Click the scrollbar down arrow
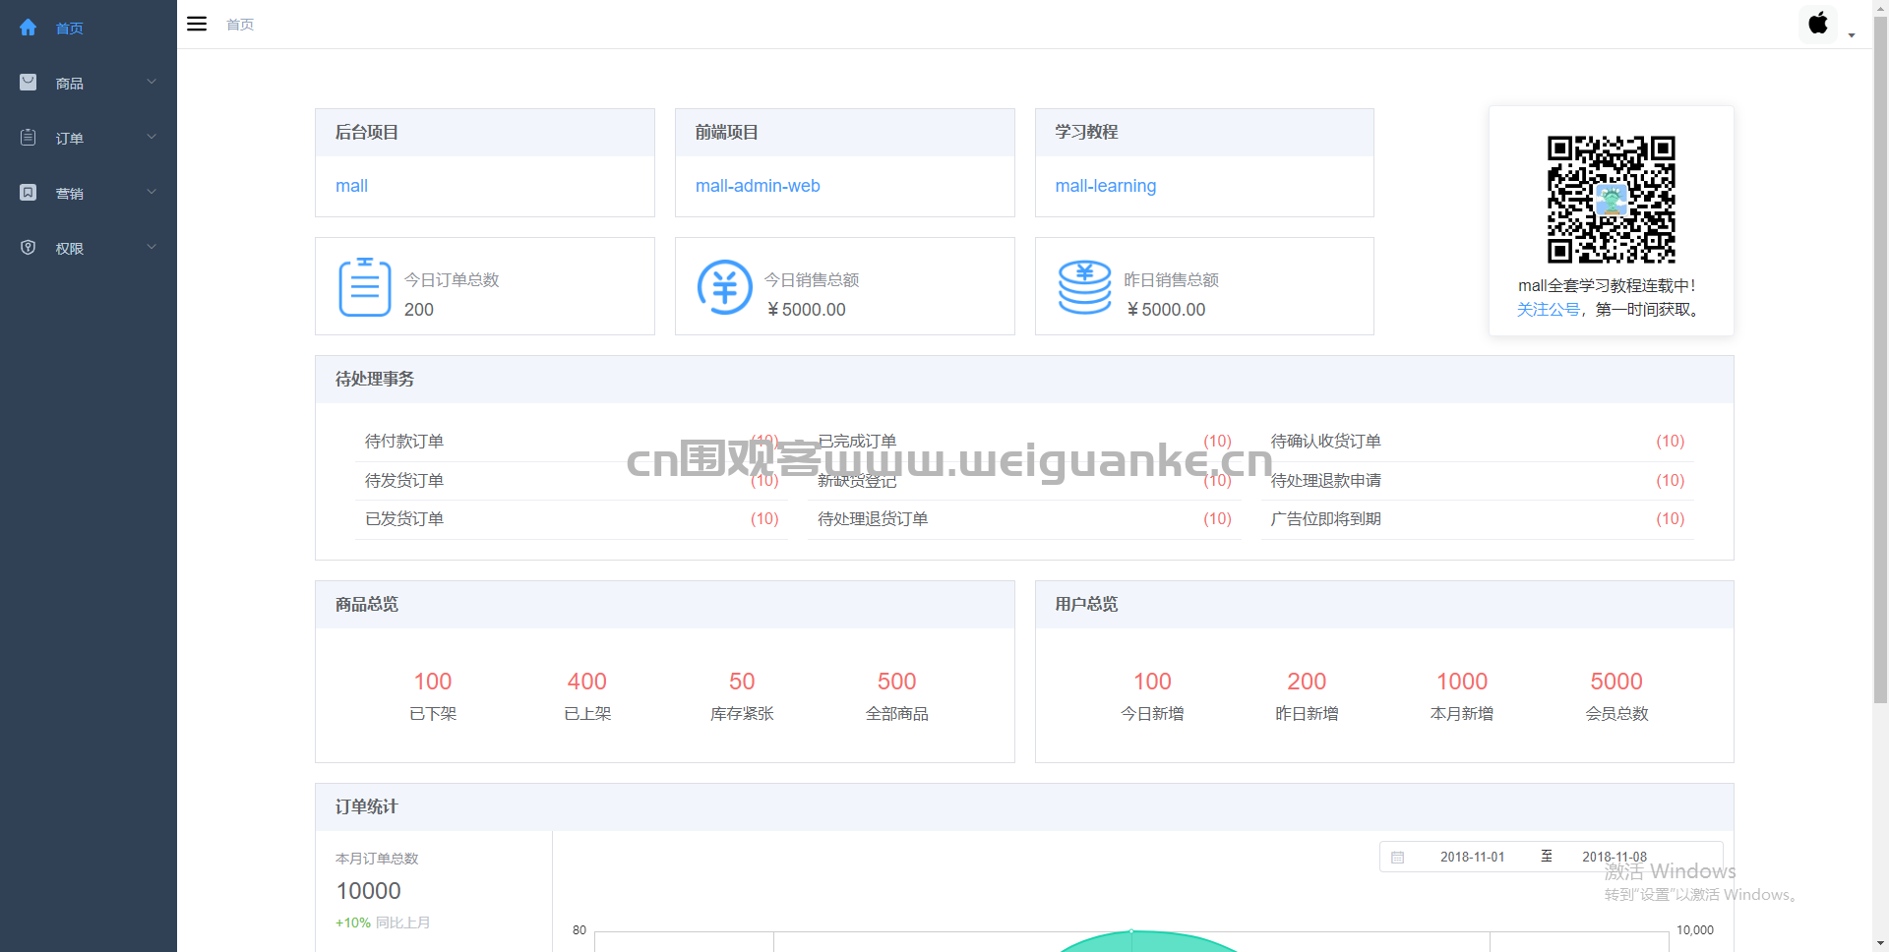The image size is (1889, 952). [1880, 944]
